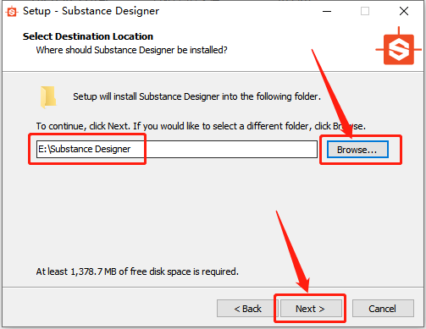426x329 pixels.
Task: Focus the E:\Substance Designer path field
Action: pyautogui.click(x=177, y=149)
